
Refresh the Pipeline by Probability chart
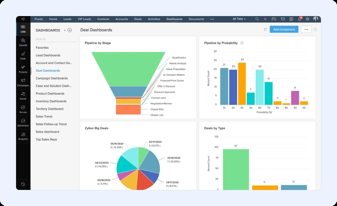coord(242,43)
